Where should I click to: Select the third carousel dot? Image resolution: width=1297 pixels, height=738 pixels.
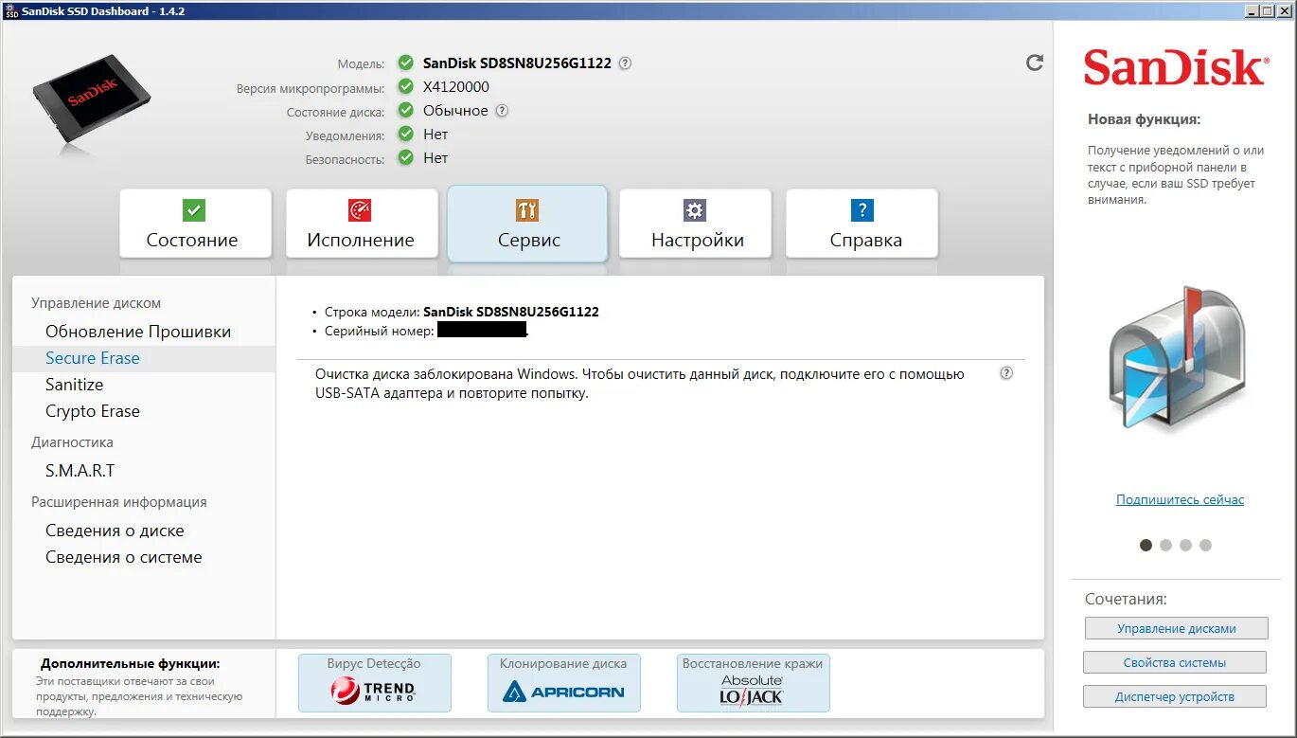tap(1185, 545)
